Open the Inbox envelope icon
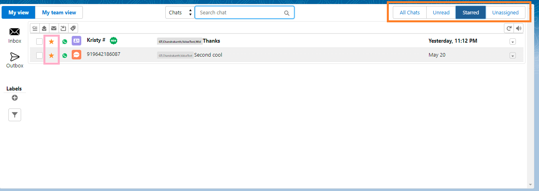Screen dimensions: 539x191 coord(15,32)
